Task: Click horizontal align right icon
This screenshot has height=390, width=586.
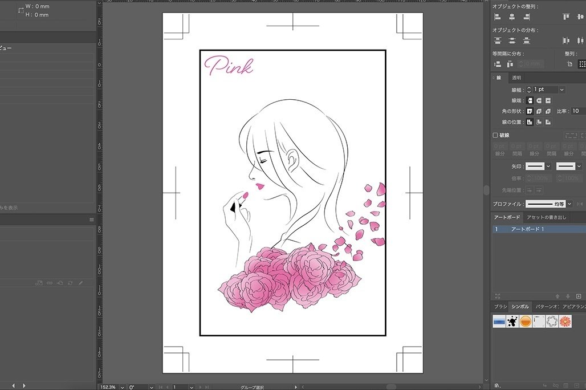Action: tap(527, 17)
